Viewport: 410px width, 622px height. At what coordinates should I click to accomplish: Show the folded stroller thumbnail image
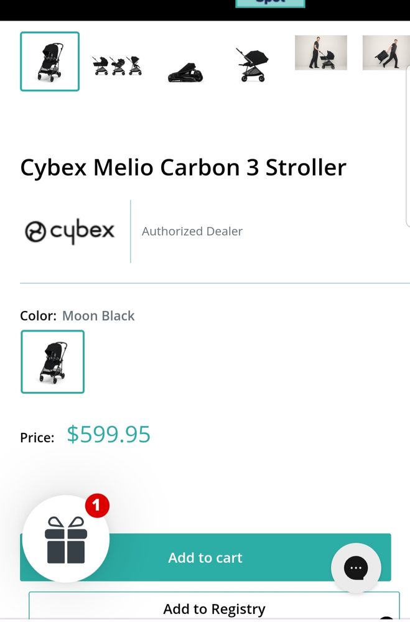coord(185,74)
